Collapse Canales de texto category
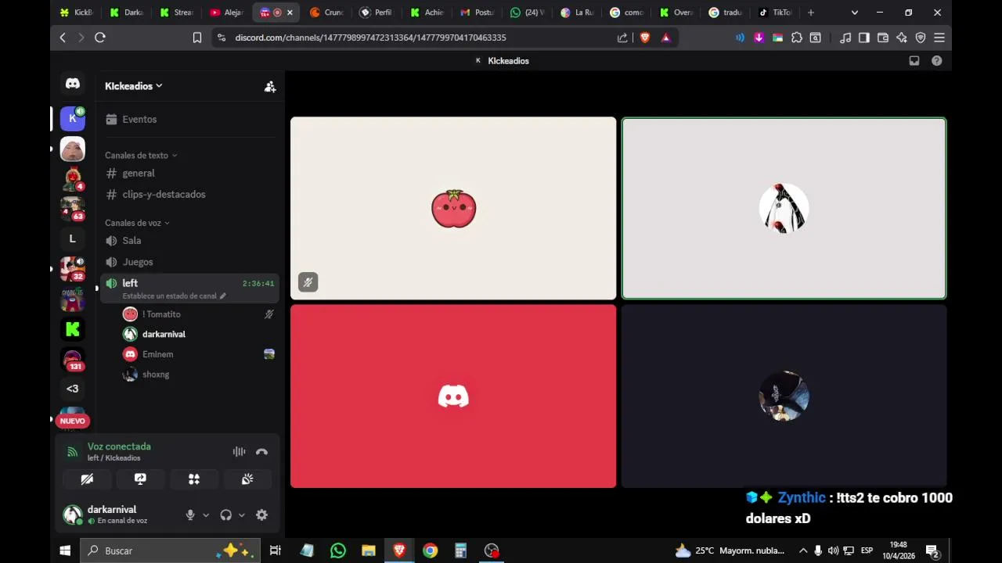Image resolution: width=1002 pixels, height=563 pixels. point(141,156)
